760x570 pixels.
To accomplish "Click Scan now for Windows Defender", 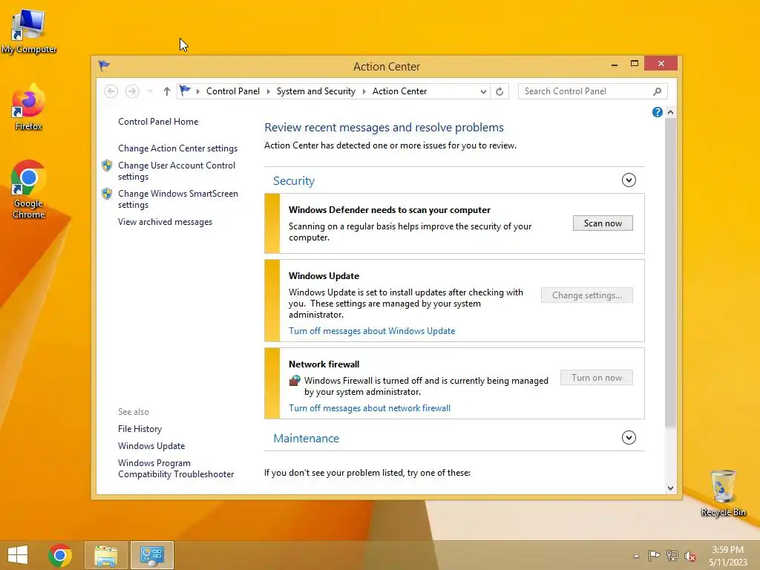I will point(603,223).
